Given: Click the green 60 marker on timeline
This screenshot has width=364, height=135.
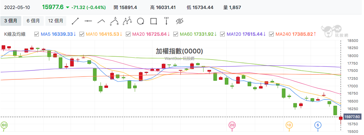Looking at the screenshot, I should pyautogui.click(x=4, y=125).
